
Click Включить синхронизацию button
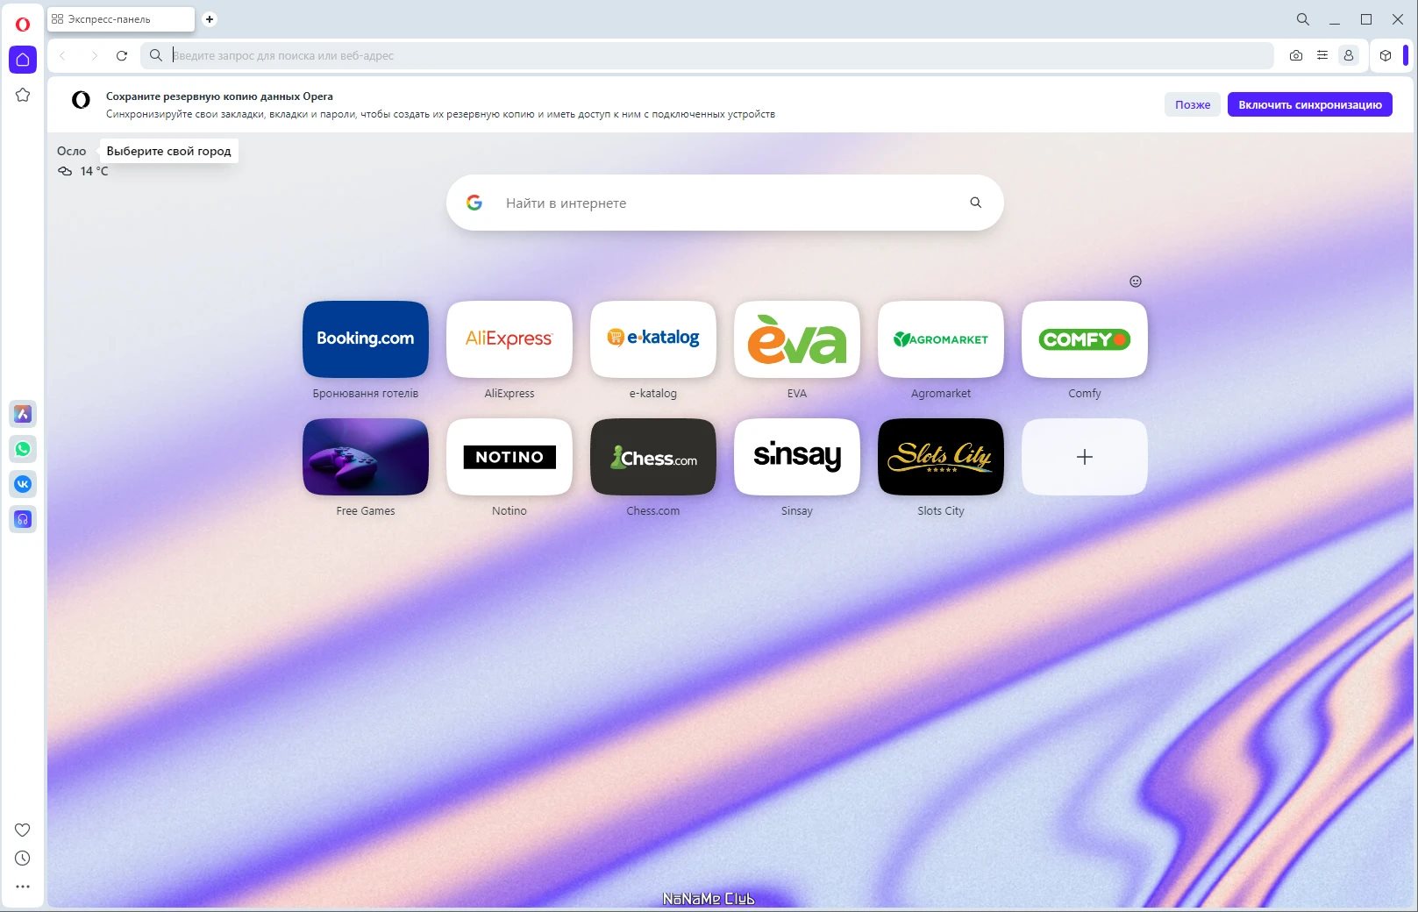tap(1309, 104)
